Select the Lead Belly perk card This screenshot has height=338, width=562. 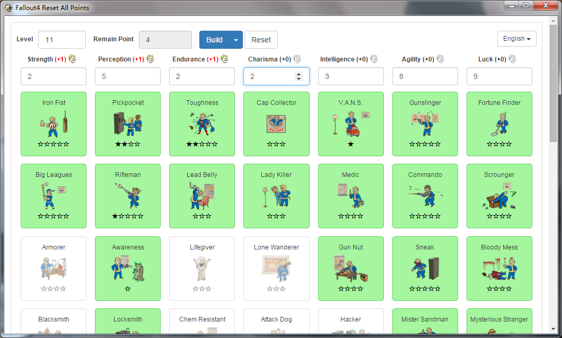pos(202,196)
